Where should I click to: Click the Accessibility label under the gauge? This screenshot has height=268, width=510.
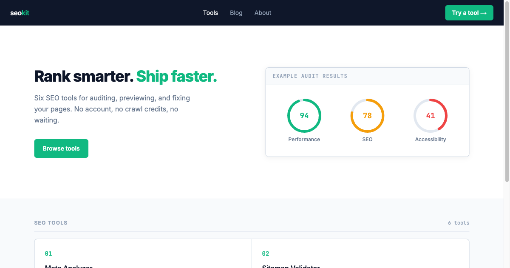point(431,140)
